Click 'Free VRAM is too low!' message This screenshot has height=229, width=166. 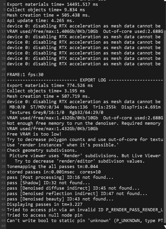click(x=34, y=134)
